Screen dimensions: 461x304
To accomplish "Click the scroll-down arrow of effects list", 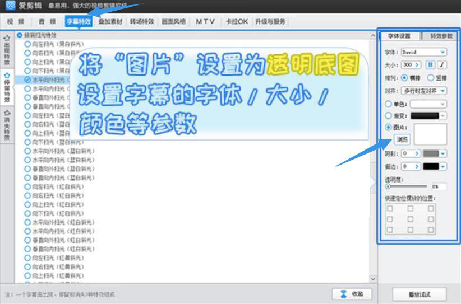I will click(373, 279).
